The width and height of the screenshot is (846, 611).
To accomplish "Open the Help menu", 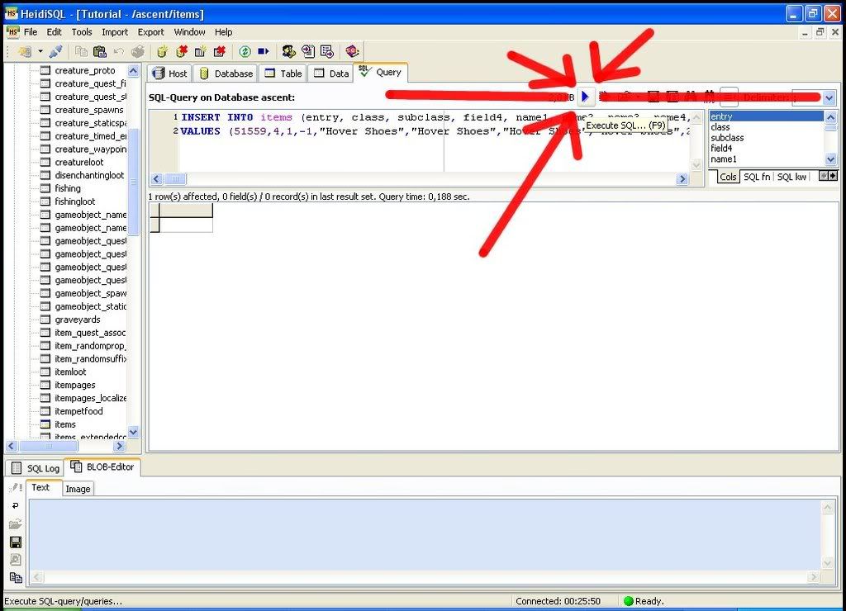I will click(223, 32).
